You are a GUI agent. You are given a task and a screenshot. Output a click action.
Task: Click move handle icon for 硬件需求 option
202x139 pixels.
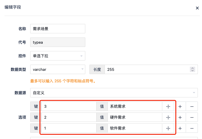[x=168, y=117]
